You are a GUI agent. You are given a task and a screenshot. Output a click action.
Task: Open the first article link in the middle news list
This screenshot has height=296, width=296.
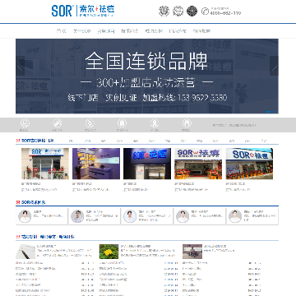point(113,263)
